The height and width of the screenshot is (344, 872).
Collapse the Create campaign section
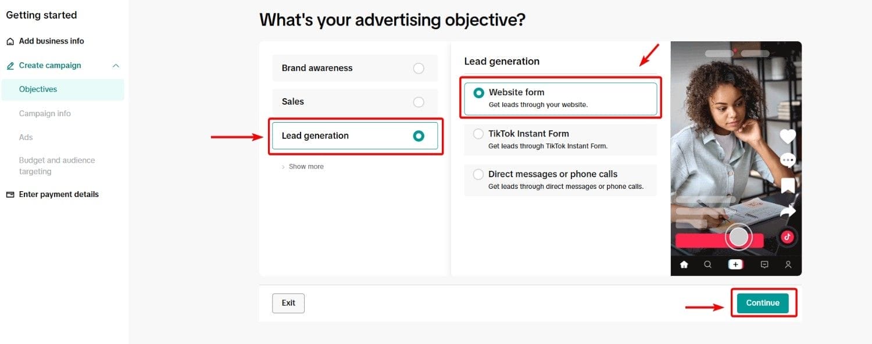pos(115,65)
